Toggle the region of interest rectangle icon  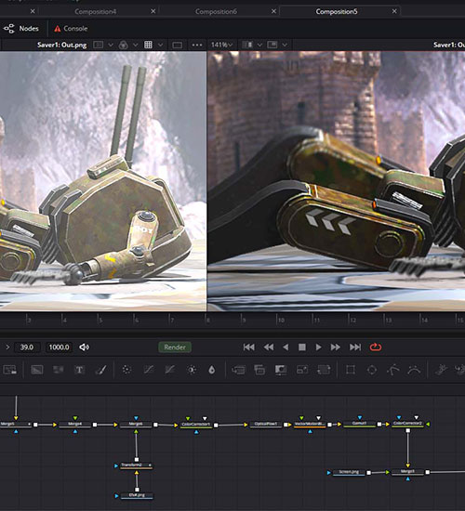(x=178, y=45)
